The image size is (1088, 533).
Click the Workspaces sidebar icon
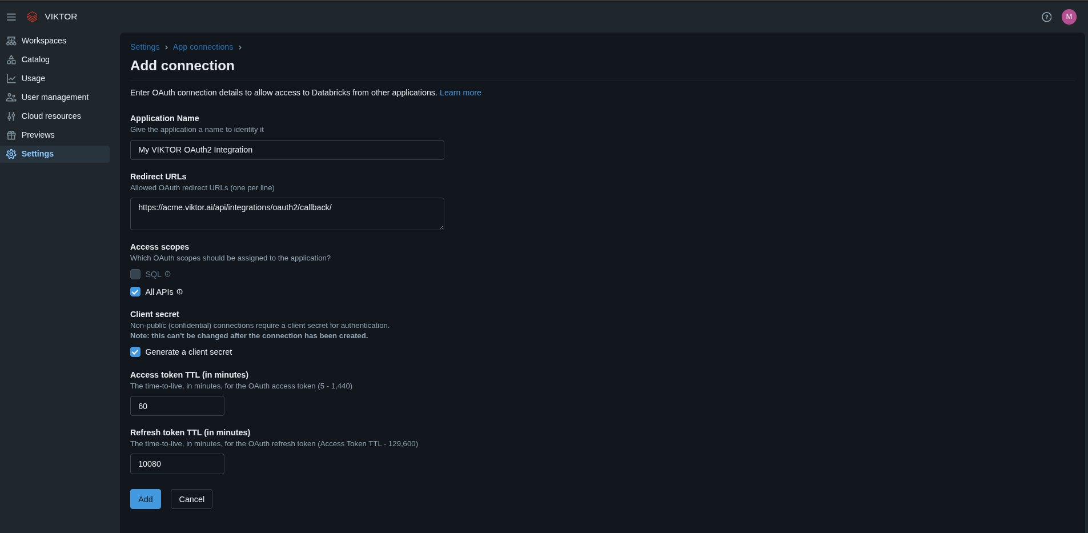[x=11, y=41]
